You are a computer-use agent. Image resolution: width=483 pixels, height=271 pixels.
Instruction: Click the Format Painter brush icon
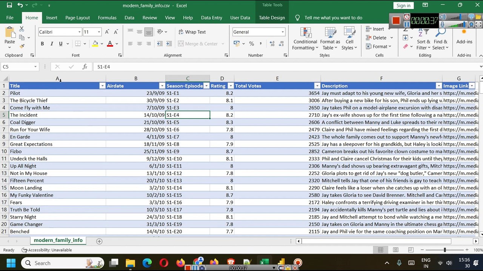(22, 46)
